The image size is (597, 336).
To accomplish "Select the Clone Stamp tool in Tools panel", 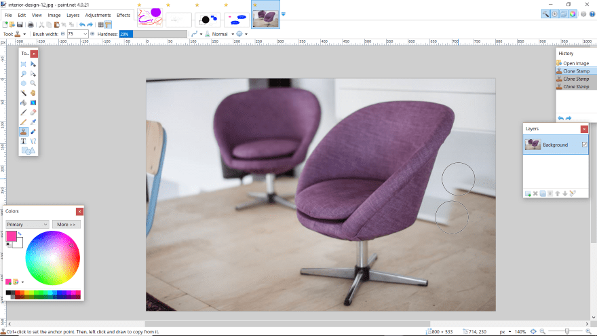I will pos(23,132).
